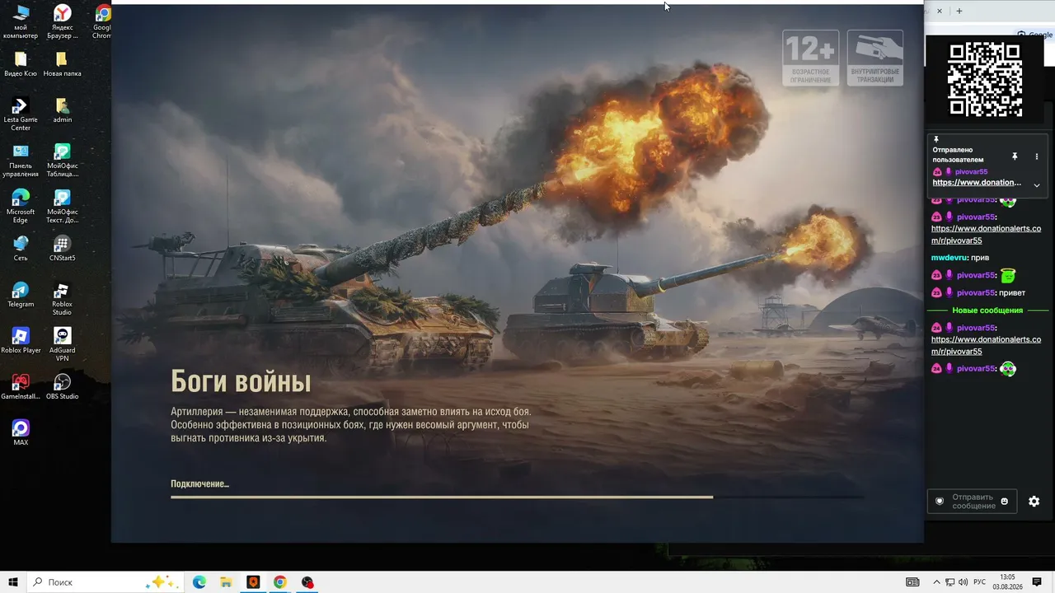1055x593 pixels.
Task: Show hidden system tray icons
Action: point(936,582)
